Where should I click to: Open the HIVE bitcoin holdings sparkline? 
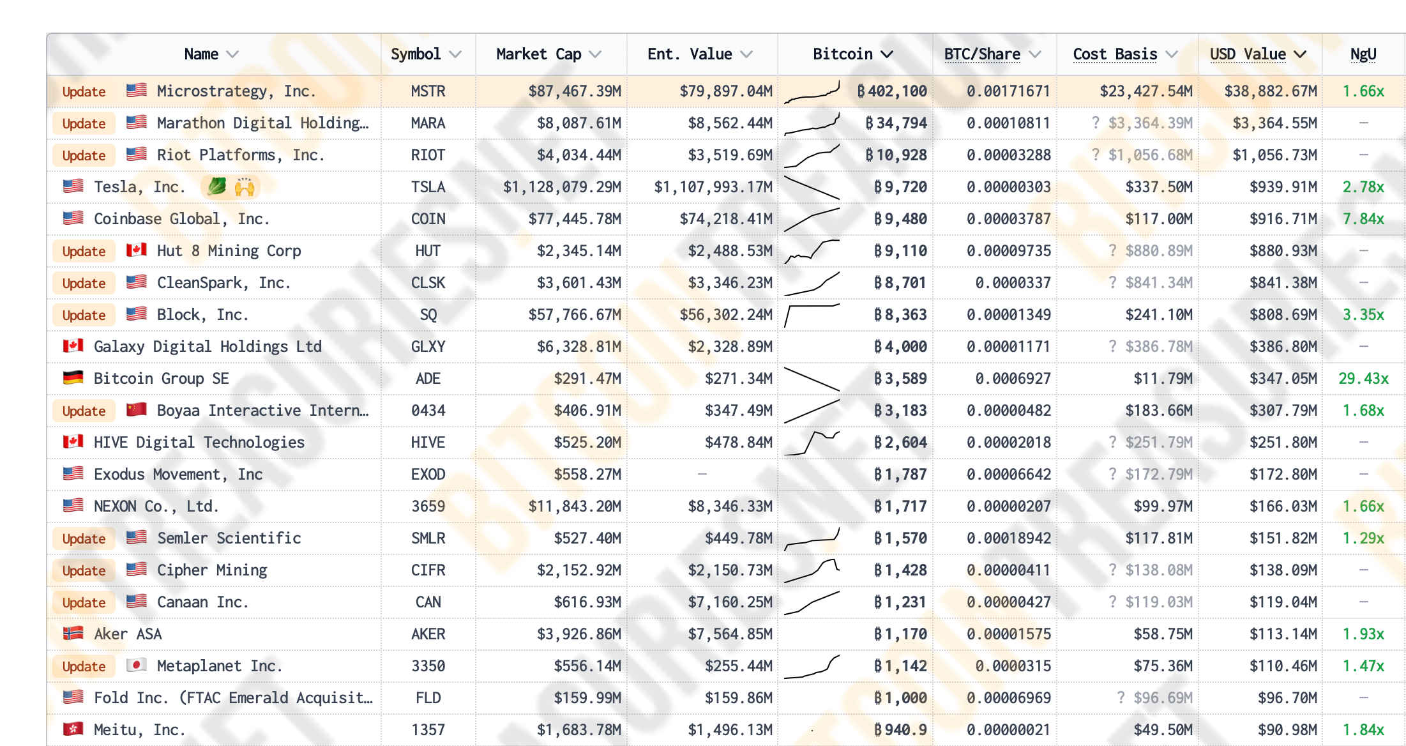(x=812, y=443)
